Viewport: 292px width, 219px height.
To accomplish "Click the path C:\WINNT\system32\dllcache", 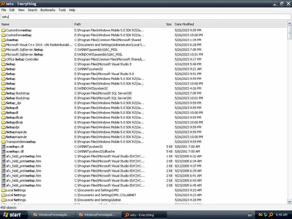I will 94,151.
